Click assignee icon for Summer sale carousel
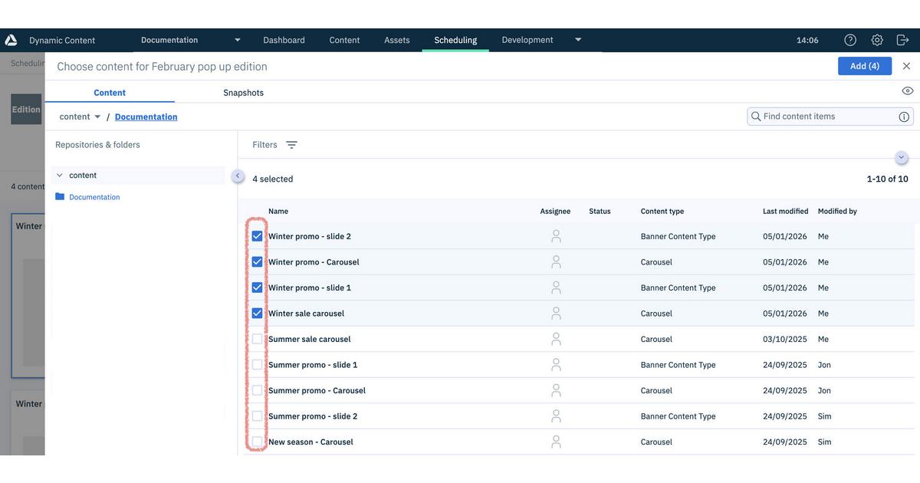The image size is (920, 483). (x=556, y=339)
